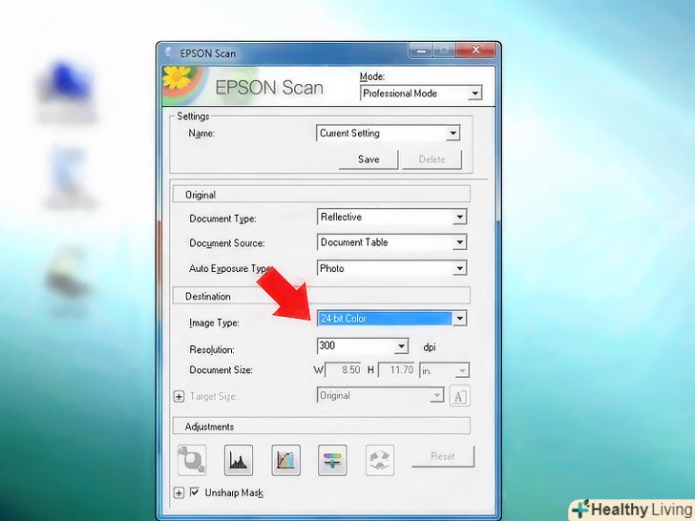This screenshot has height=521, width=695.
Task: Open the Mode dropdown showing Professional Mode
Action: click(x=421, y=94)
